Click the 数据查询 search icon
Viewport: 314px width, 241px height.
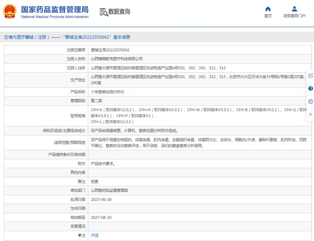pos(104,12)
